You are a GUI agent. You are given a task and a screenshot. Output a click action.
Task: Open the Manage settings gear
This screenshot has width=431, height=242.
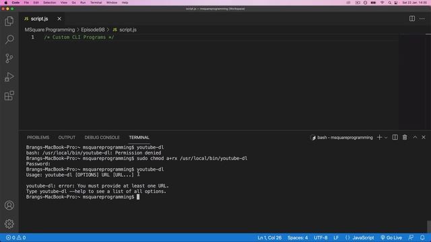(9, 224)
